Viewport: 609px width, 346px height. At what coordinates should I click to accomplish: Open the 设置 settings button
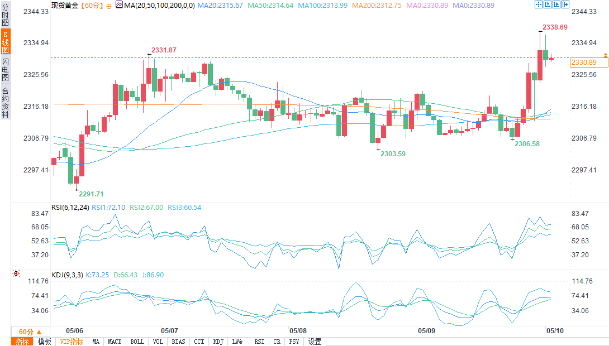click(x=315, y=342)
